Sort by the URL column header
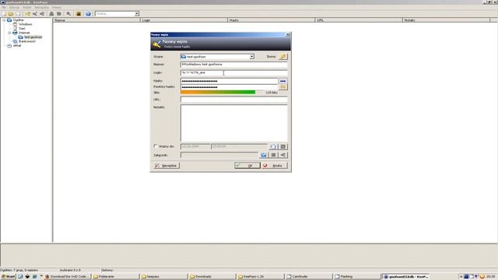Image resolution: width=498 pixels, height=280 pixels. tap(359, 20)
